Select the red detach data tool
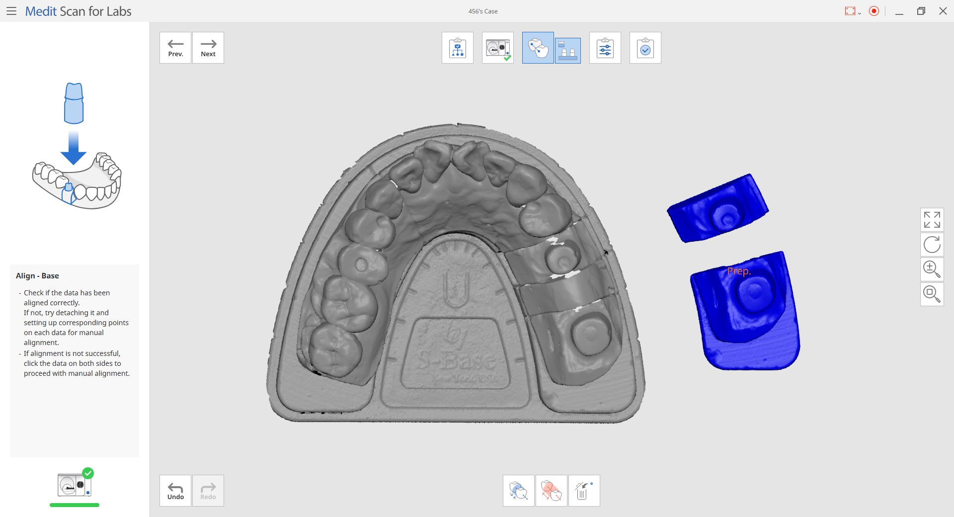Viewport: 954px width, 517px height. 552,491
